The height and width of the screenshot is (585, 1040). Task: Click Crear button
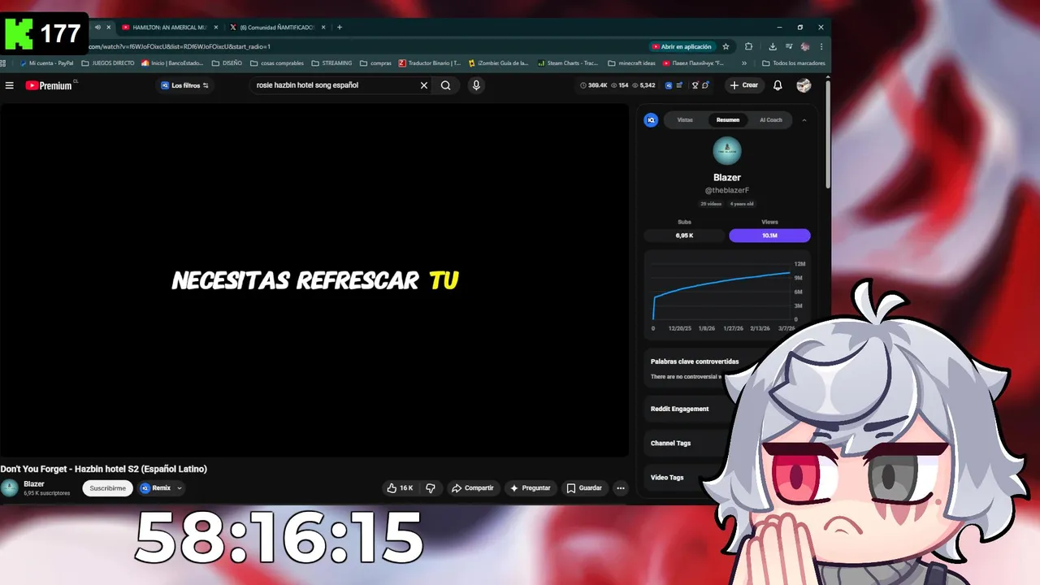743,85
